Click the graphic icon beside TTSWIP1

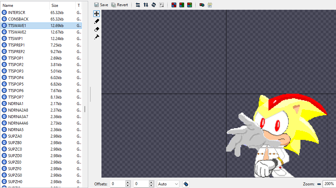coord(4,38)
